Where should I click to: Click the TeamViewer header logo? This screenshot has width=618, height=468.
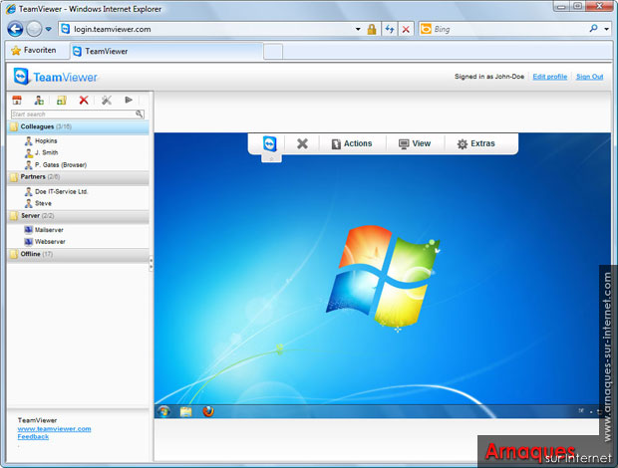coord(56,77)
